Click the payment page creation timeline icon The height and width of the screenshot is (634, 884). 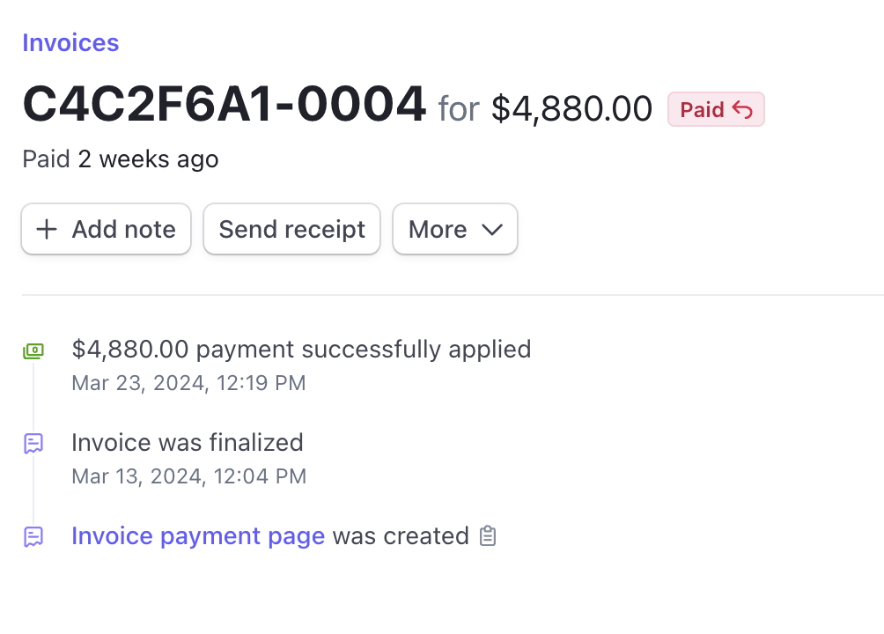pyautogui.click(x=33, y=536)
